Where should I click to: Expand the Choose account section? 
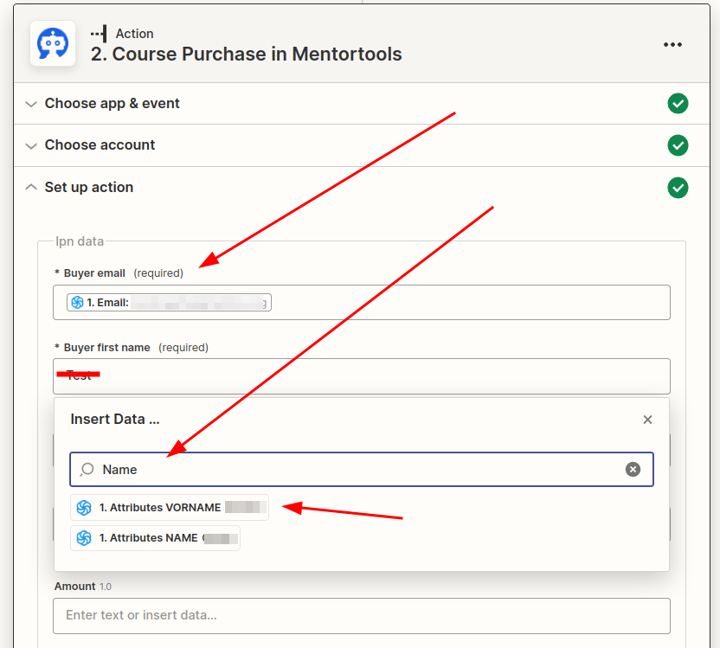(x=31, y=146)
